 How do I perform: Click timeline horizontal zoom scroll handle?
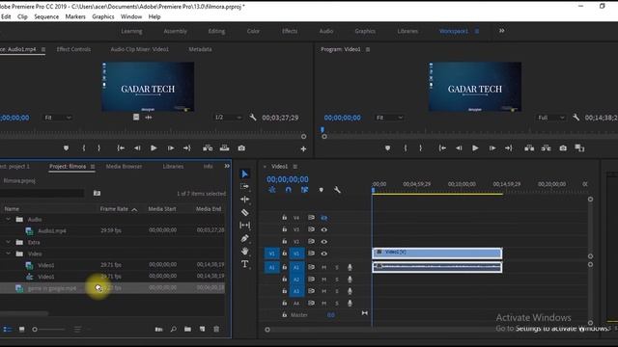pos(267,330)
